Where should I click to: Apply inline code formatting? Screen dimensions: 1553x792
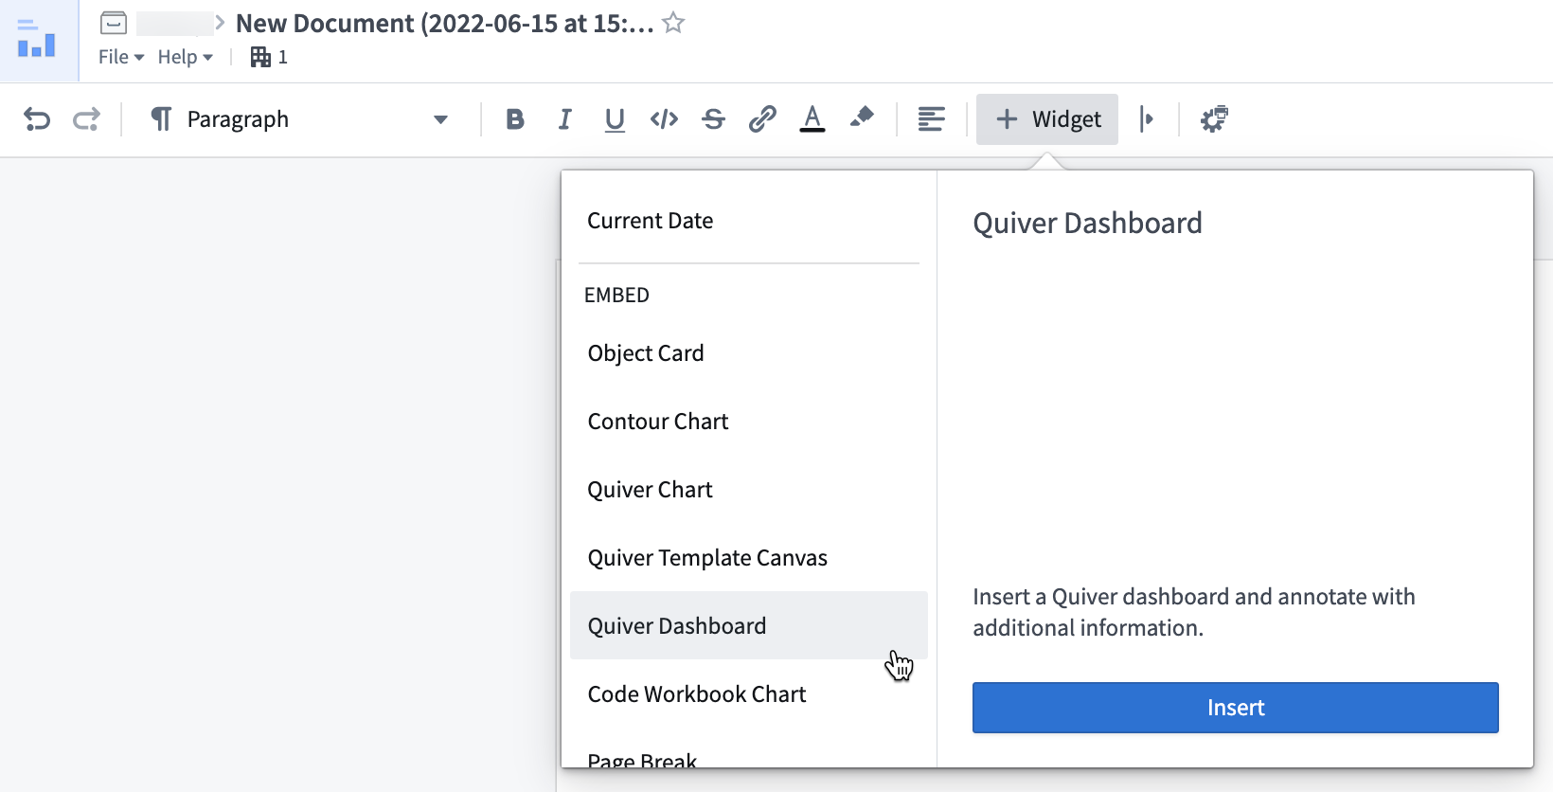click(x=664, y=119)
